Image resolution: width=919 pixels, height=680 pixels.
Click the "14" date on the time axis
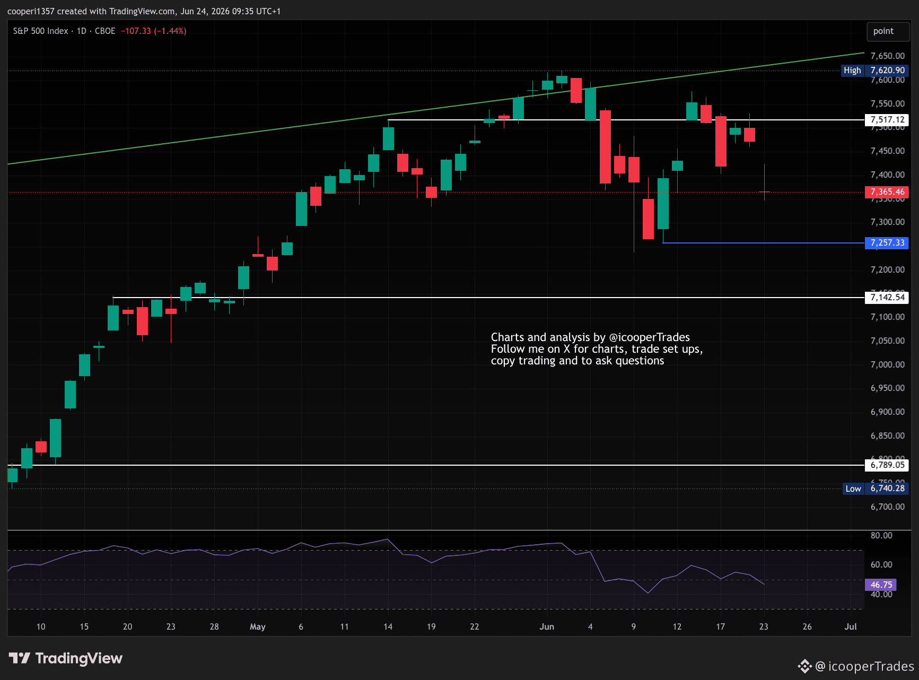pos(388,626)
